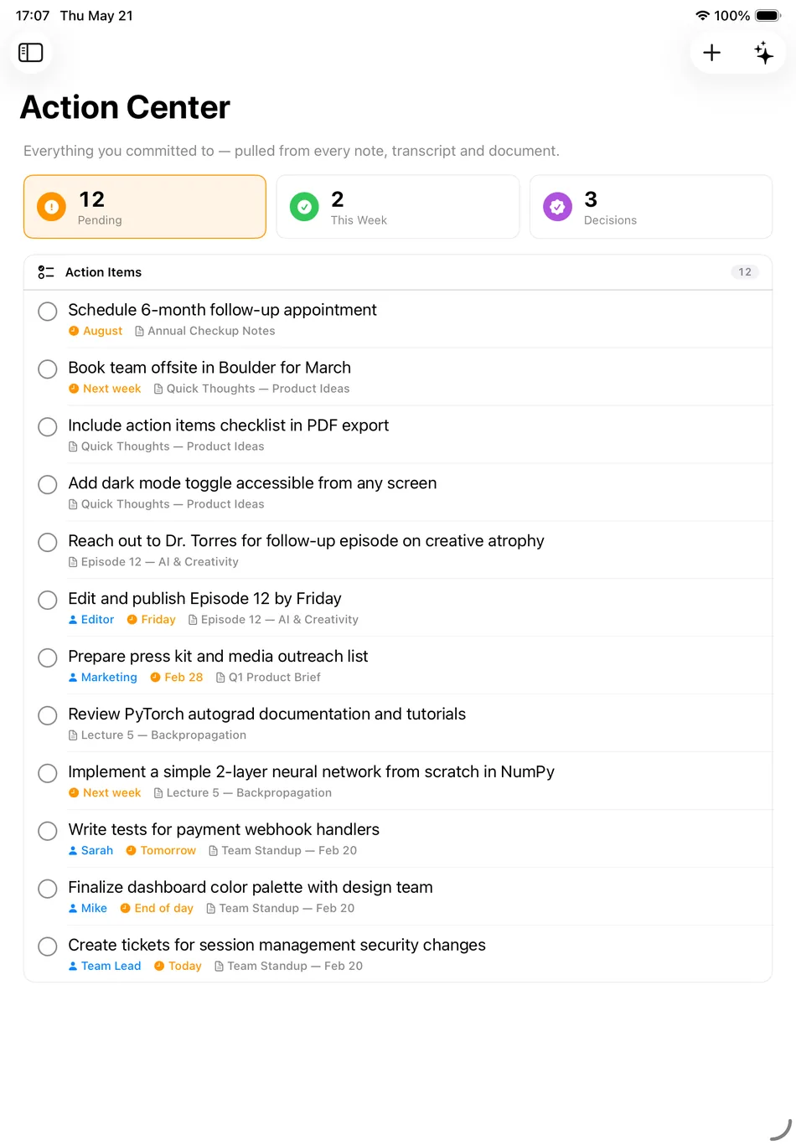This screenshot has width=796, height=1145.
Task: Mark Schedule 6-month follow-up appointment complete
Action: (x=48, y=312)
